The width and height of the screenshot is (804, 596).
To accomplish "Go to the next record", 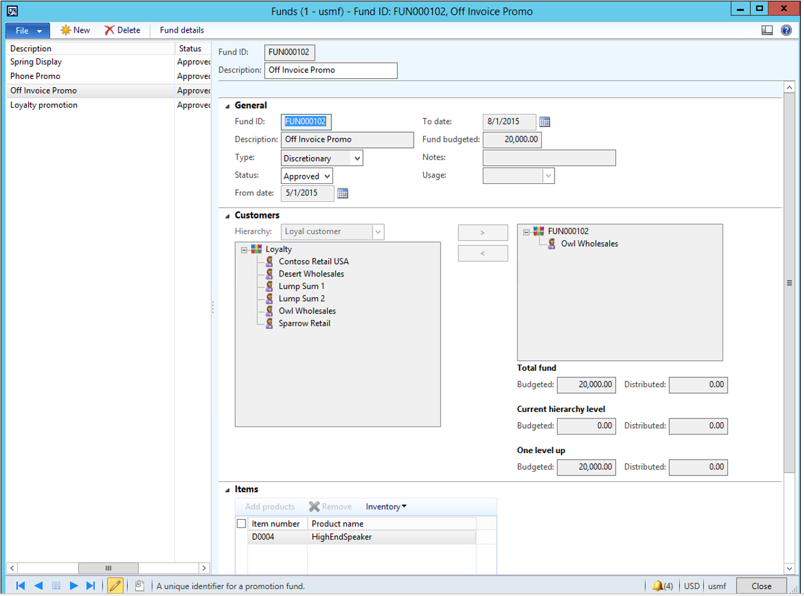I will click(x=74, y=585).
